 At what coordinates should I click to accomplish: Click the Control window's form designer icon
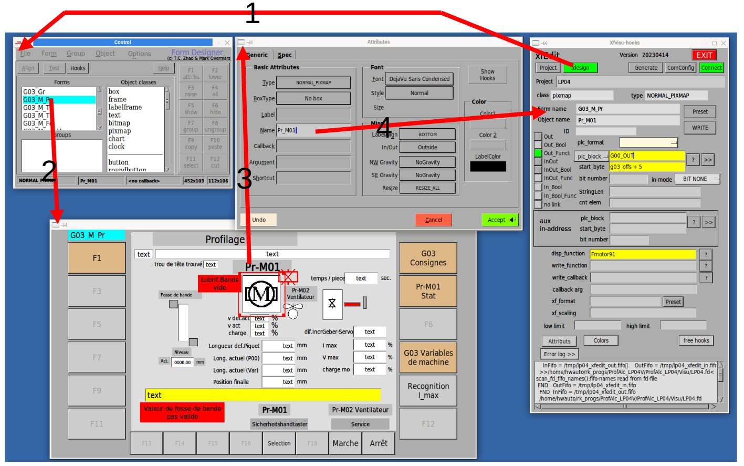coord(19,43)
